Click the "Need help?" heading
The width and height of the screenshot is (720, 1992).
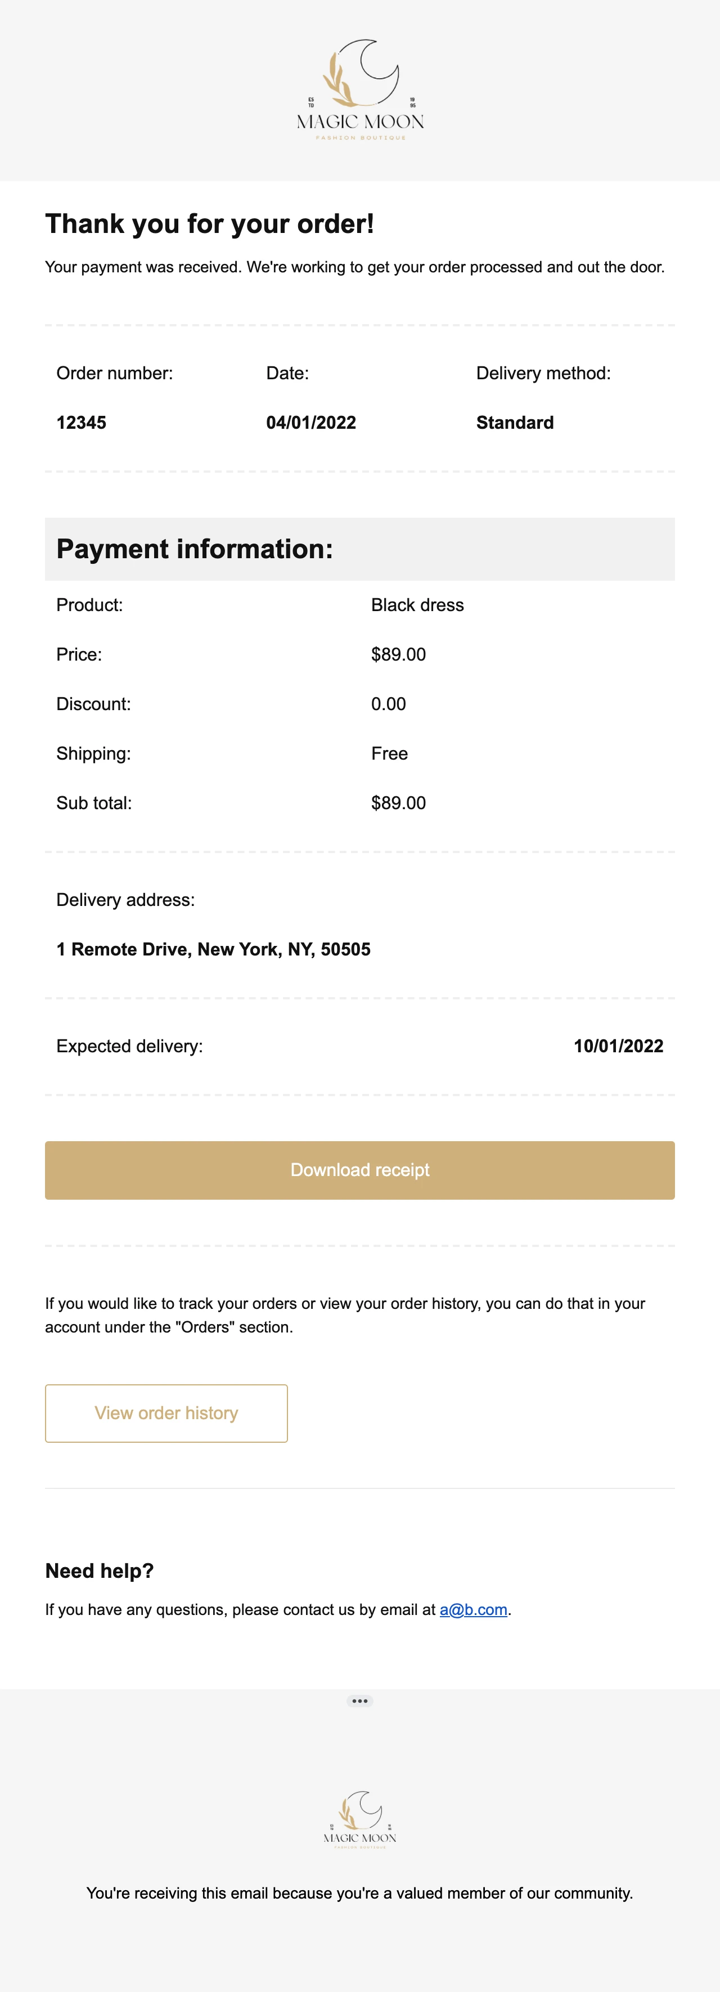coord(100,1571)
